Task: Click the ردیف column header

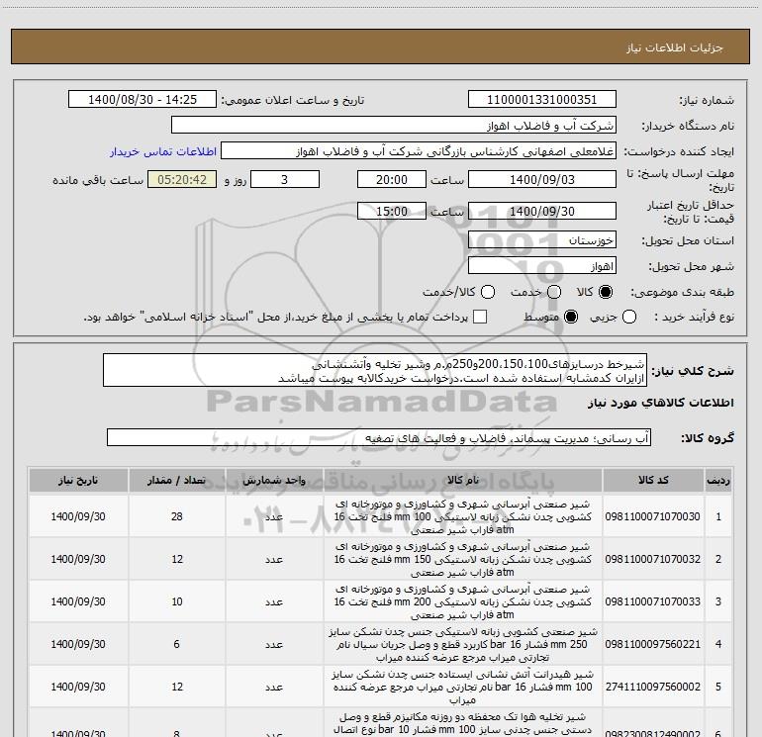Action: (718, 480)
